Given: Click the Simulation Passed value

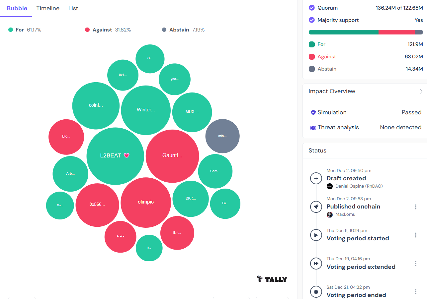Looking at the screenshot, I should 411,112.
